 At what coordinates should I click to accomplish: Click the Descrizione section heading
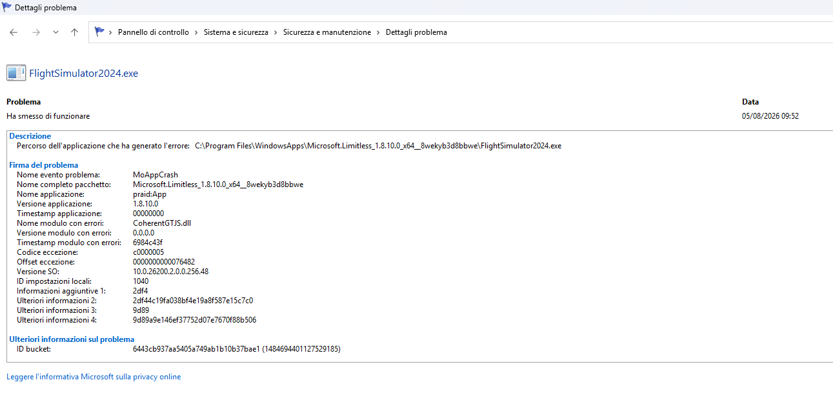(x=30, y=136)
